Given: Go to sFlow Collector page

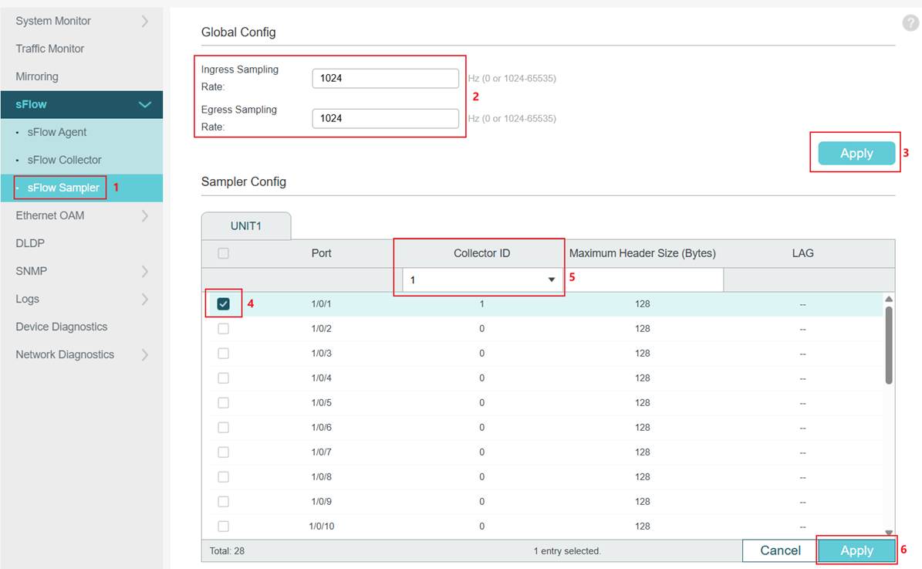Looking at the screenshot, I should coord(64,160).
